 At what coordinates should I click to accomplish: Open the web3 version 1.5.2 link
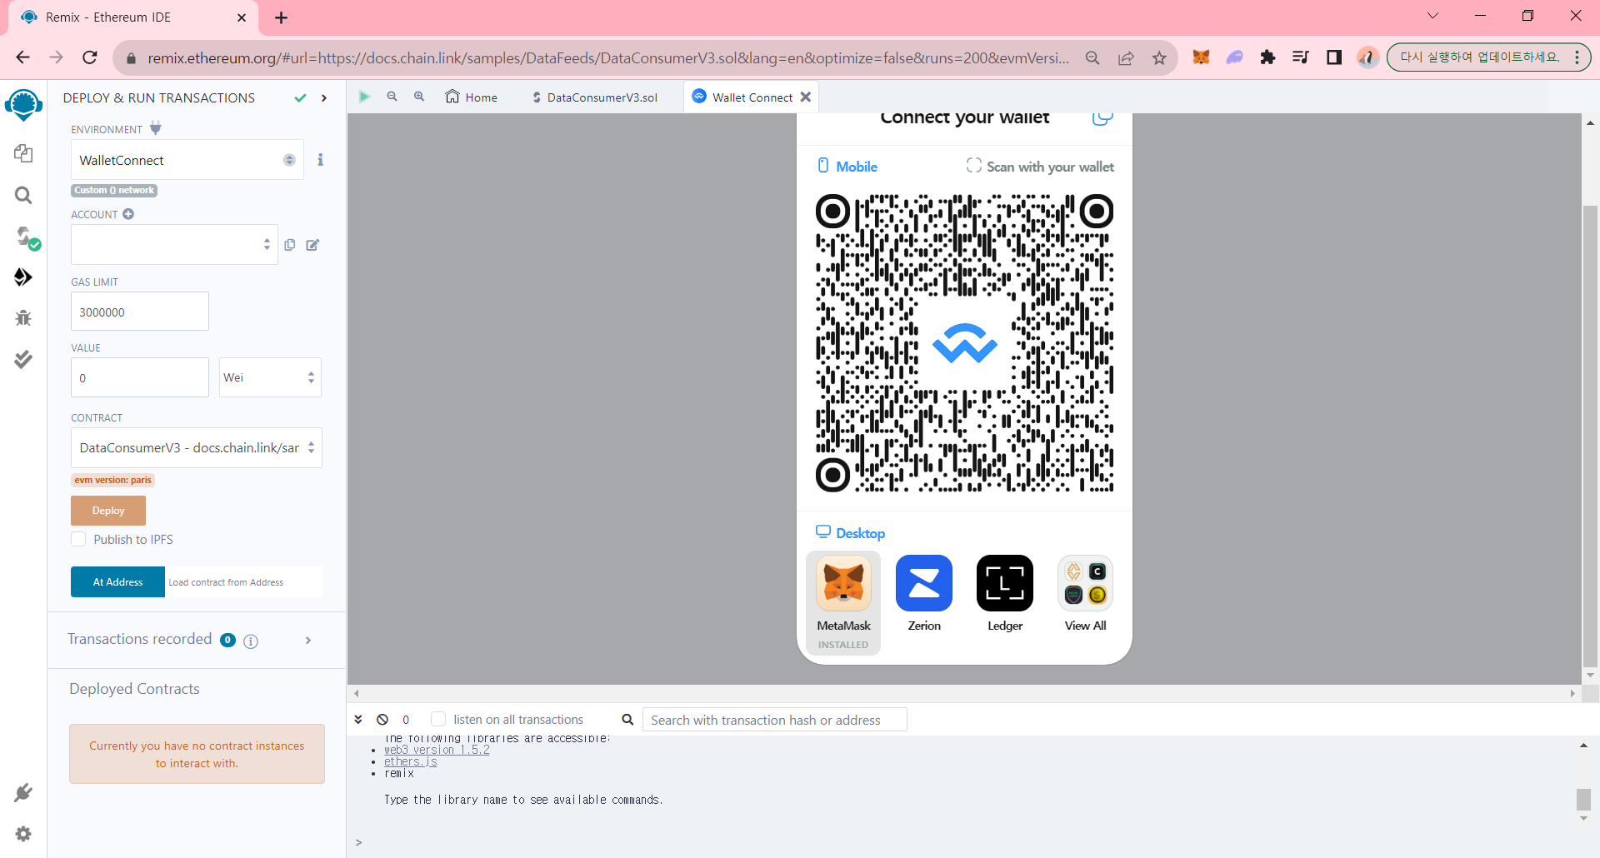pyautogui.click(x=437, y=750)
